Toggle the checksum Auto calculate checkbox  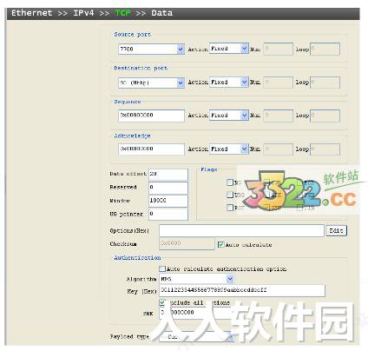(x=220, y=245)
